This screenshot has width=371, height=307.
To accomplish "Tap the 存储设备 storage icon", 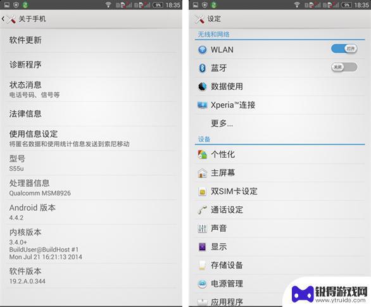I will [x=202, y=265].
